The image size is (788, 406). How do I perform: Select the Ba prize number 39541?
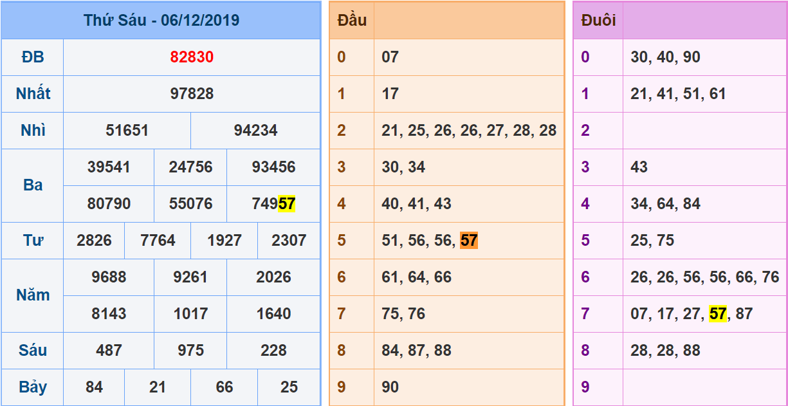tap(109, 167)
